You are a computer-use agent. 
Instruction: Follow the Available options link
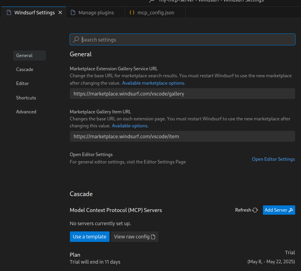pos(130,126)
